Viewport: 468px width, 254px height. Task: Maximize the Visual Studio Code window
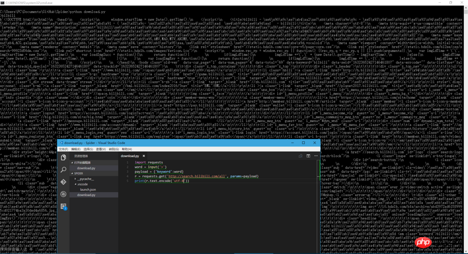304,142
